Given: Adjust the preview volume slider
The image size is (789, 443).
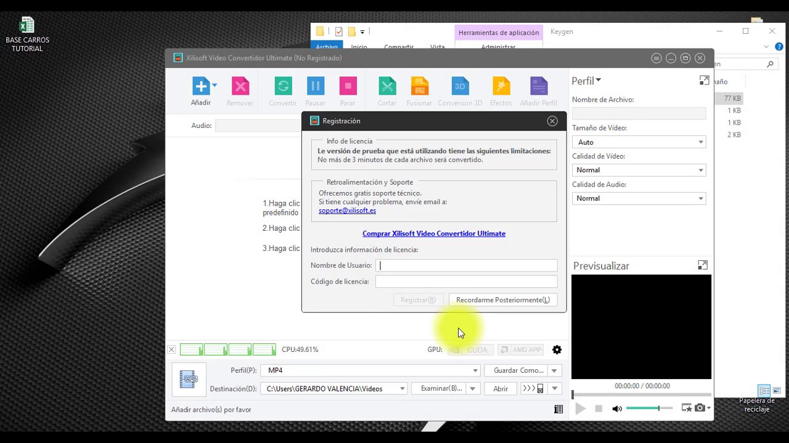Looking at the screenshot, I should (649, 409).
